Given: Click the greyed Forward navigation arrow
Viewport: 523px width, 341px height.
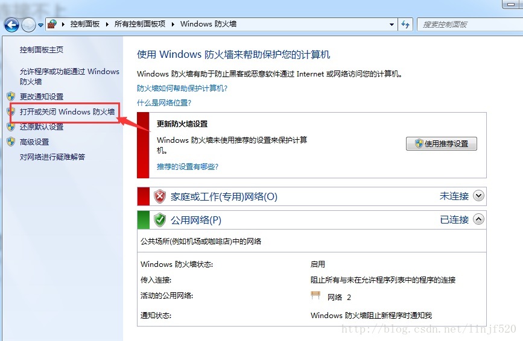Looking at the screenshot, I should tap(28, 25).
